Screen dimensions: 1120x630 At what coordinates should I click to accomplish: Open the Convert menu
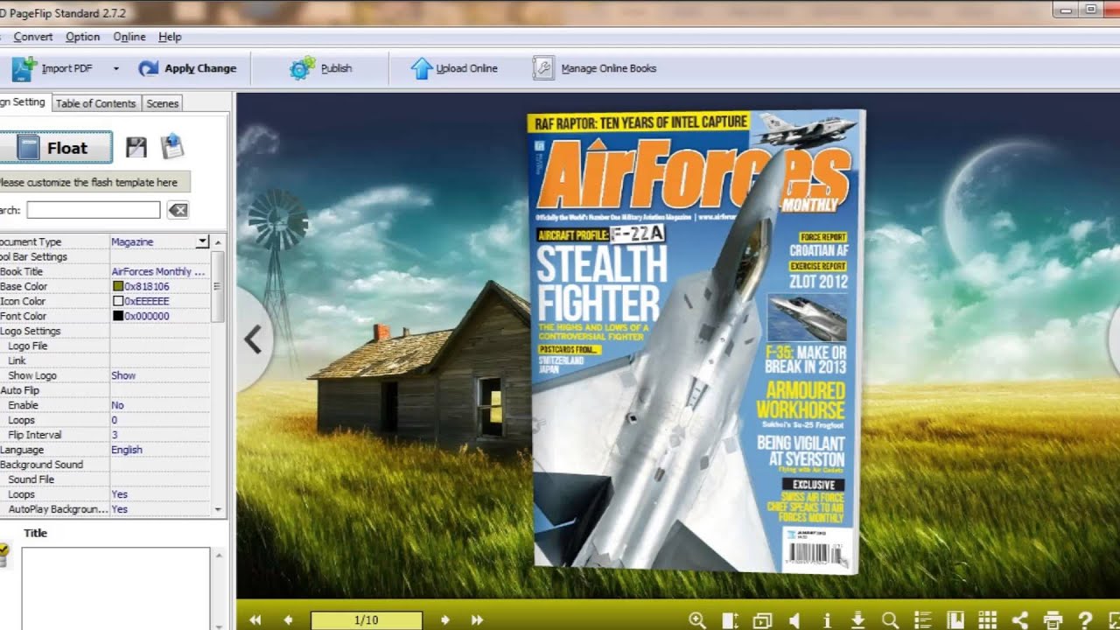tap(33, 37)
